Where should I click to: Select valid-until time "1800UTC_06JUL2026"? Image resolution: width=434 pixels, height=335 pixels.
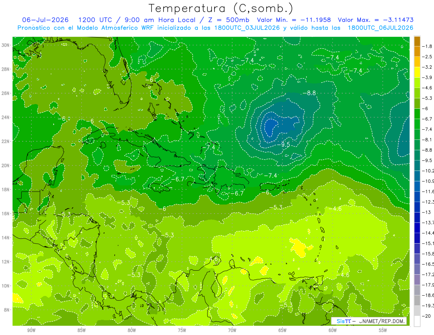coord(380,28)
